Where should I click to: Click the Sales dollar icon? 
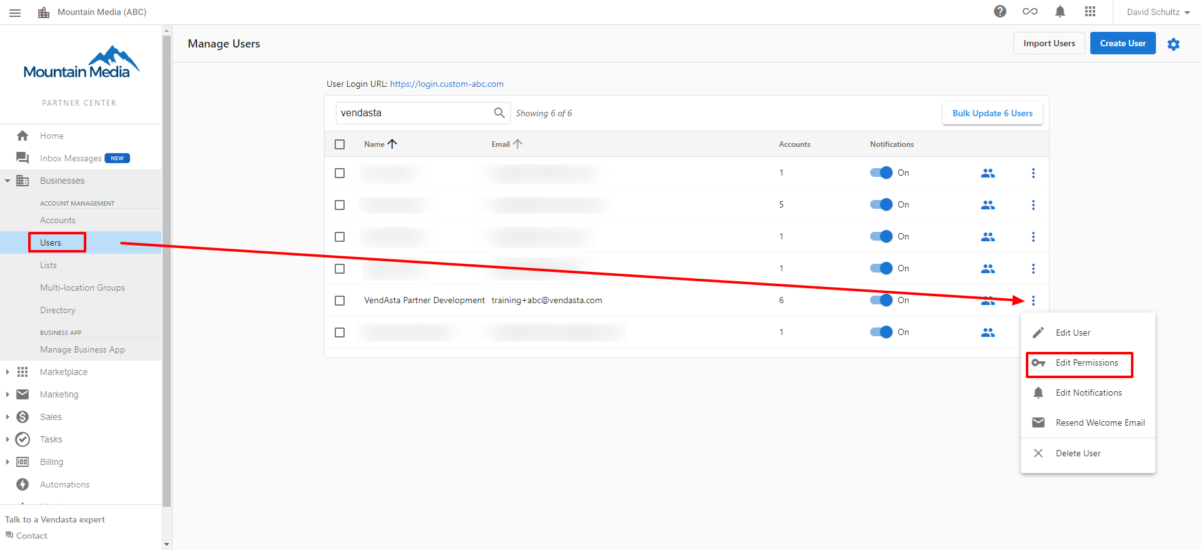(x=23, y=417)
